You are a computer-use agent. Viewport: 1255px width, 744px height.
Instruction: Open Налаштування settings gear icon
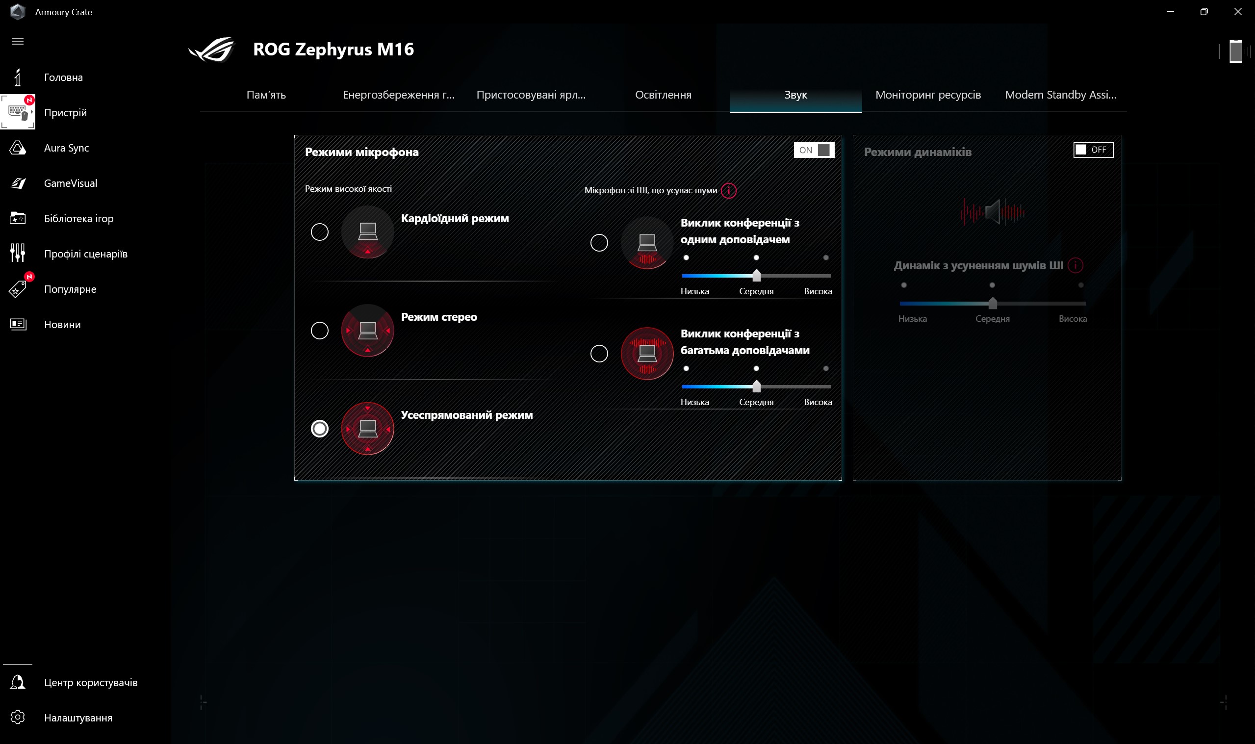pyautogui.click(x=18, y=718)
